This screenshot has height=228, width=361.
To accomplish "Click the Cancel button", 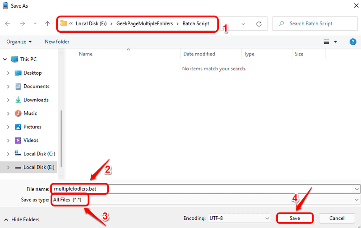I will [x=337, y=218].
